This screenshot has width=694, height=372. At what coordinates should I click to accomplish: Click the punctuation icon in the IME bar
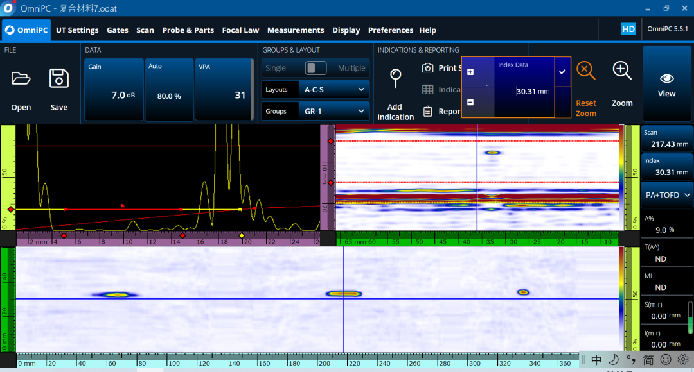631,360
